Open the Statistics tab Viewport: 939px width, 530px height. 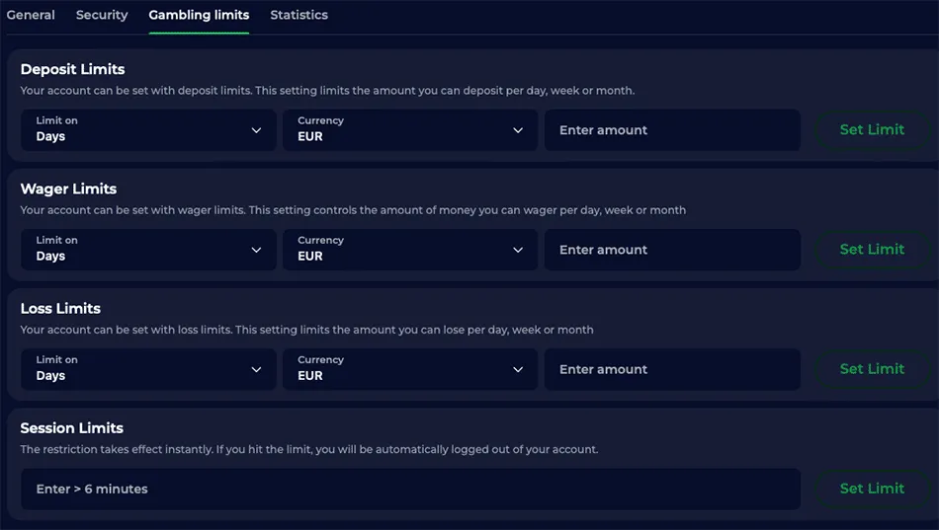point(299,15)
